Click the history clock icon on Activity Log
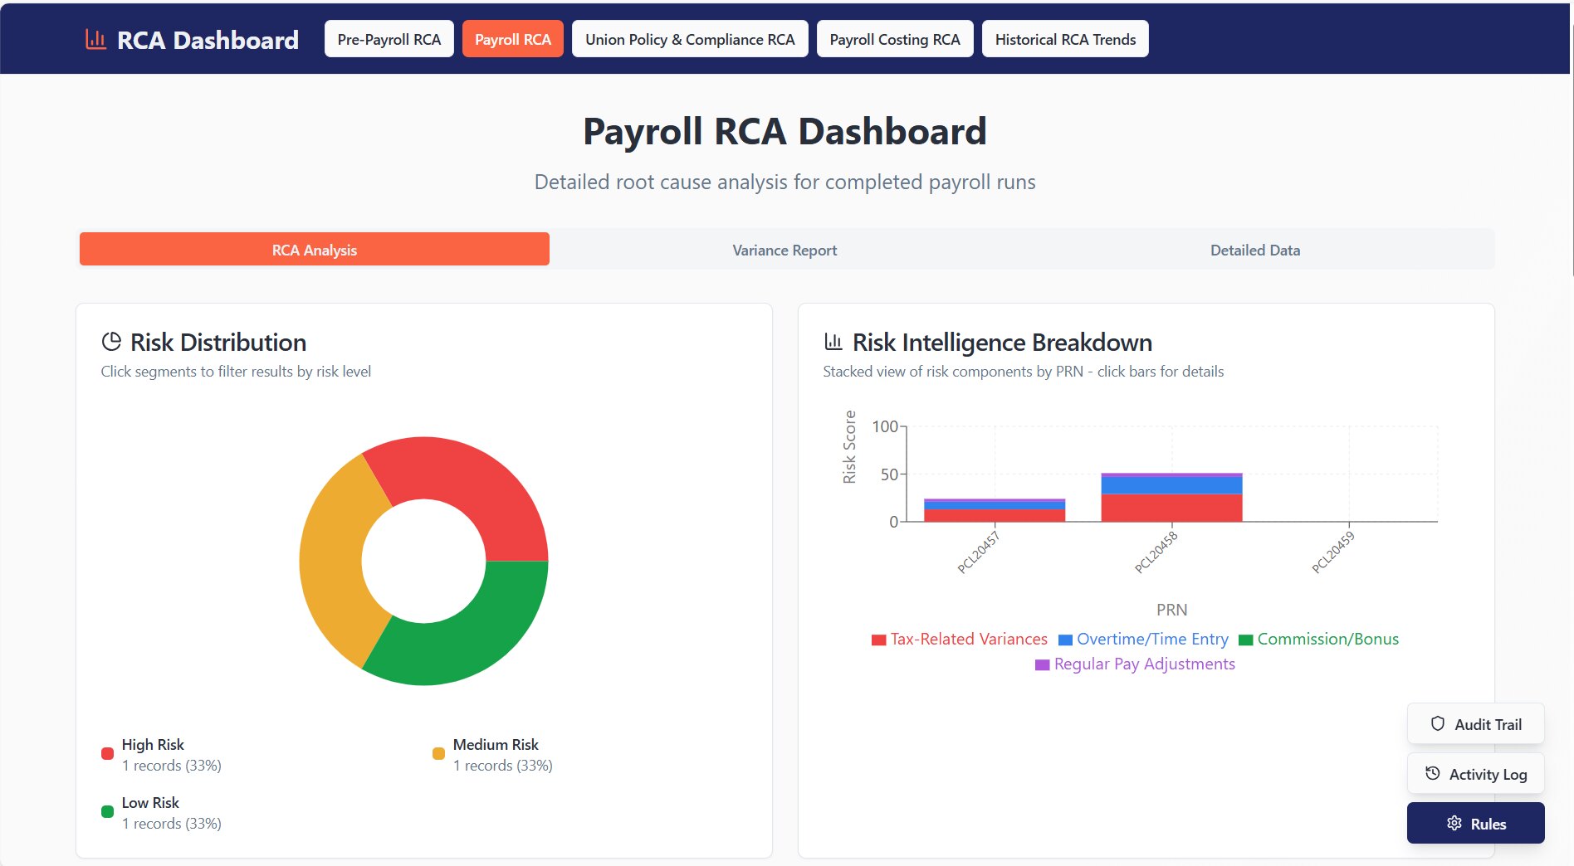 click(x=1432, y=773)
